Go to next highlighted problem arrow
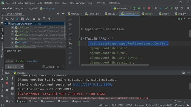 (189, 19)
